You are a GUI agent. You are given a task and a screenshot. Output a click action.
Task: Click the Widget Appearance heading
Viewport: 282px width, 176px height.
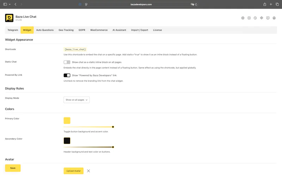19,40
